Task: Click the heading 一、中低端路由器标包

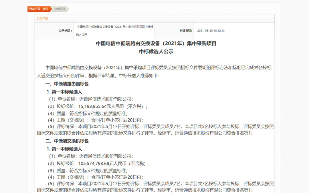Action: click(x=67, y=84)
